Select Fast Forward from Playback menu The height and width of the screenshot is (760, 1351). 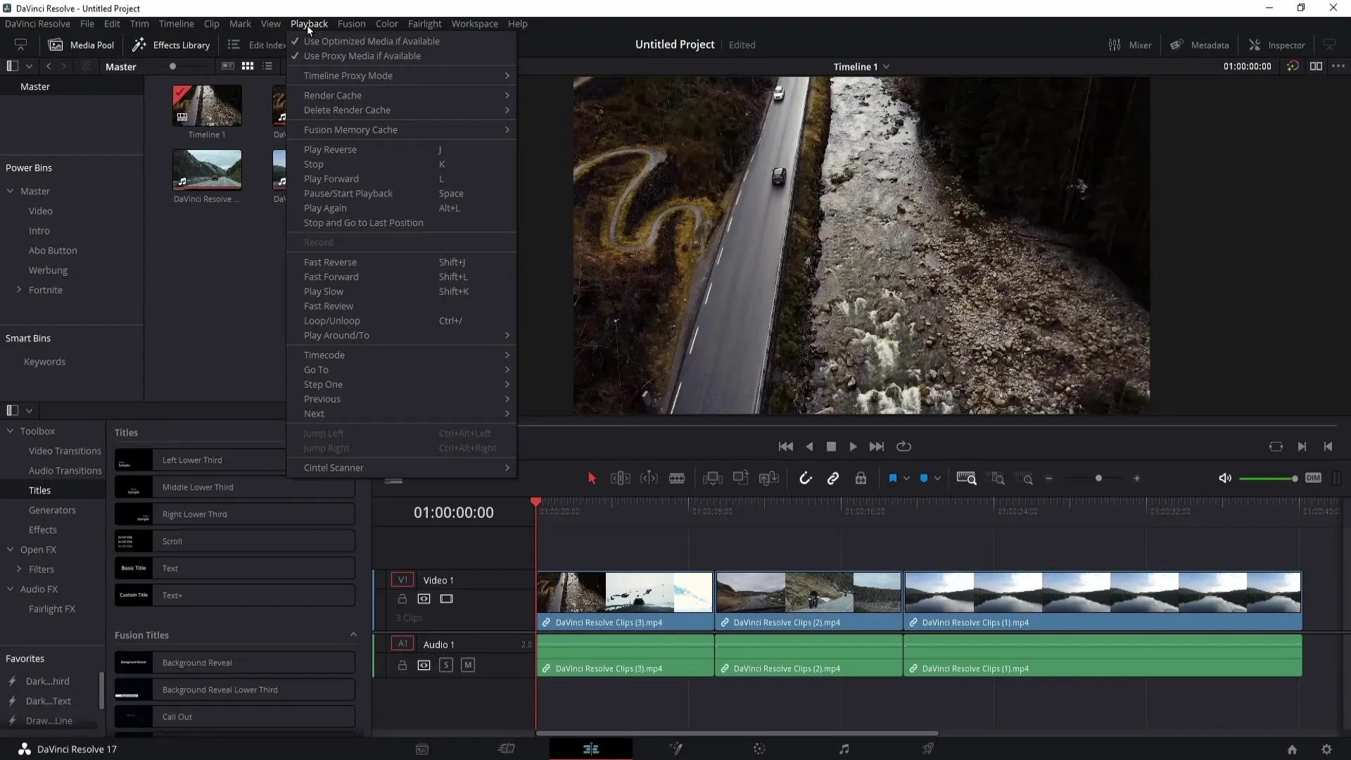330,277
